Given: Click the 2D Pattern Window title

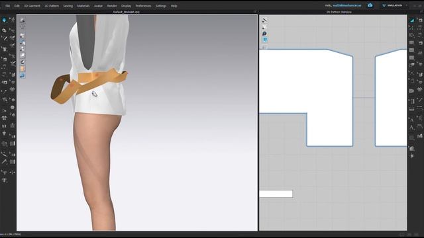Looking at the screenshot, I should point(339,12).
